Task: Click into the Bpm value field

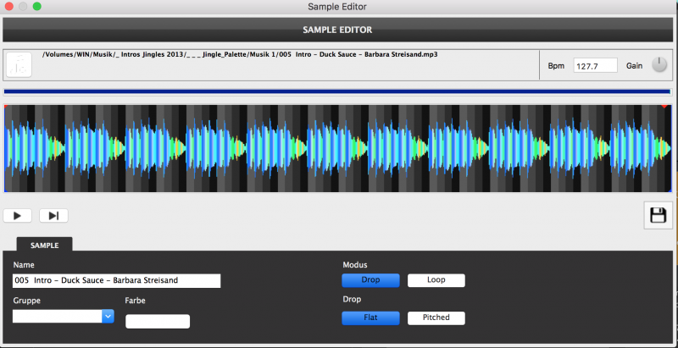Action: tap(595, 65)
